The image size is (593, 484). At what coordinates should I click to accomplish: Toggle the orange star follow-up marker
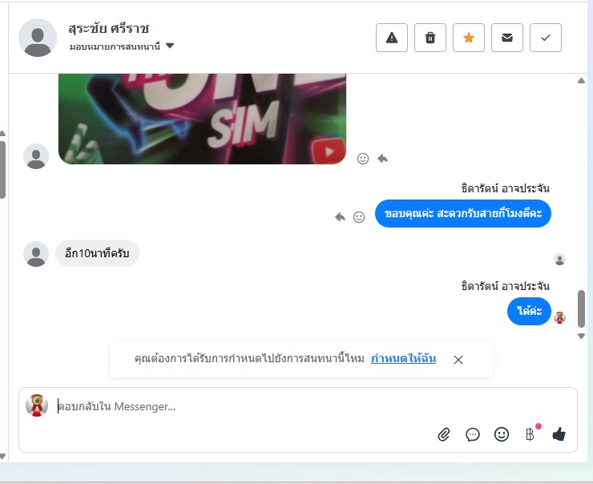(x=469, y=38)
